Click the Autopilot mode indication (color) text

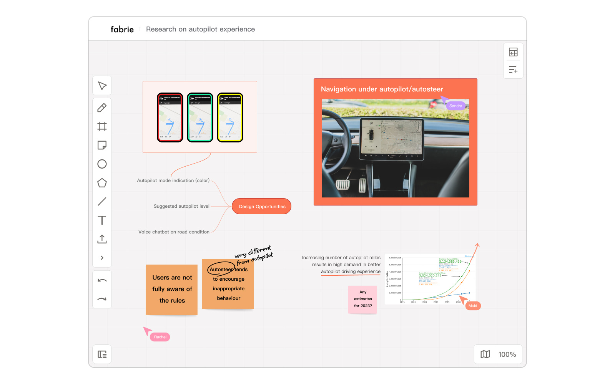(x=173, y=180)
